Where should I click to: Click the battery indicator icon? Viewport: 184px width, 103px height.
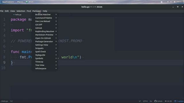tap(175, 2)
